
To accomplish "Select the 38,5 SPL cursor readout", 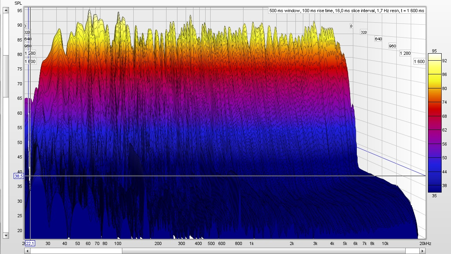I will (19, 176).
